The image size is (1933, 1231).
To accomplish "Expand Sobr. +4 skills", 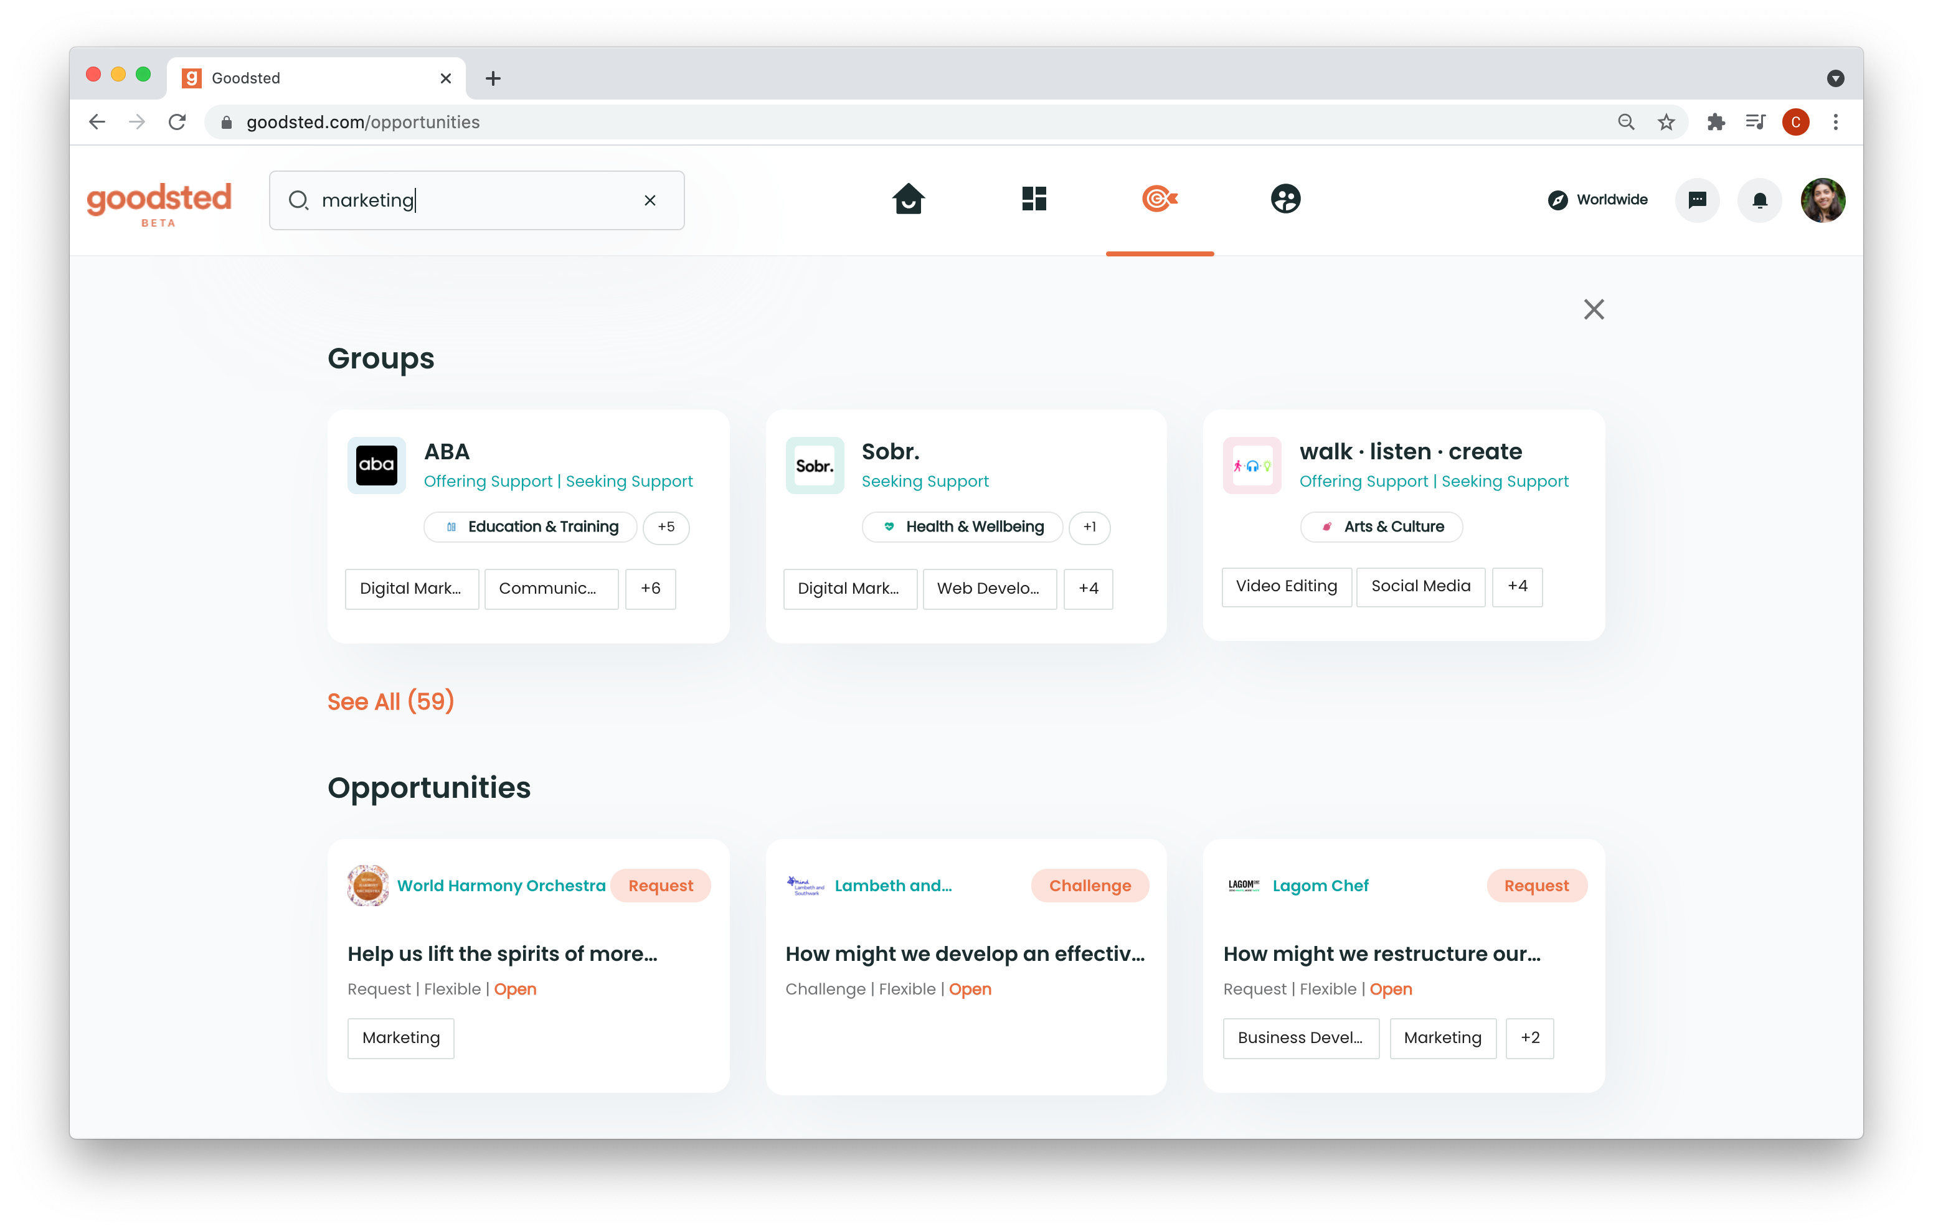I will pyautogui.click(x=1089, y=589).
